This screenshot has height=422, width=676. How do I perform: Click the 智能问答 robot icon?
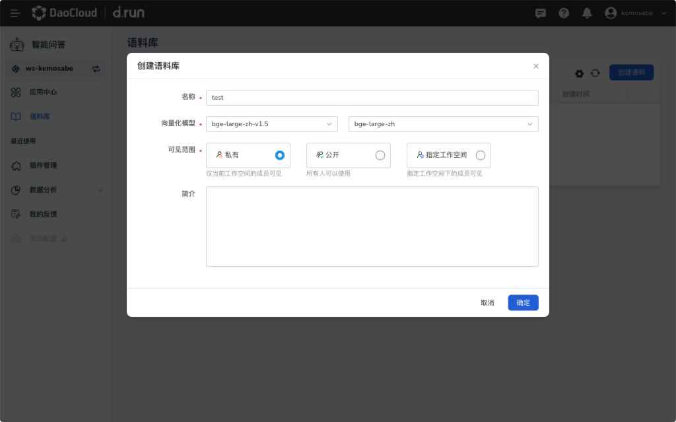click(17, 44)
